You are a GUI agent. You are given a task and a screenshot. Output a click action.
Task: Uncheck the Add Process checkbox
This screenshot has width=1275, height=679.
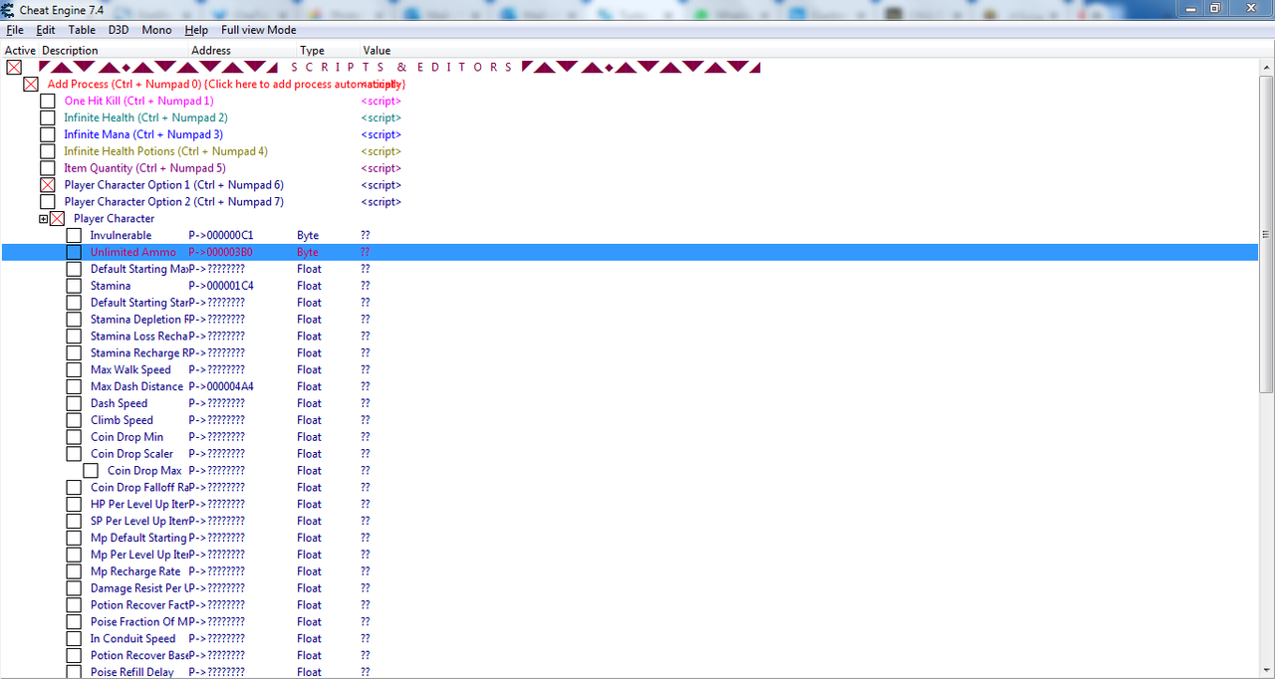tap(31, 85)
